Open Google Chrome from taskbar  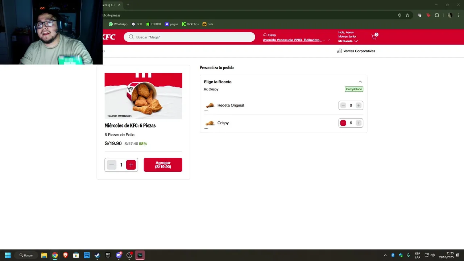[55, 255]
